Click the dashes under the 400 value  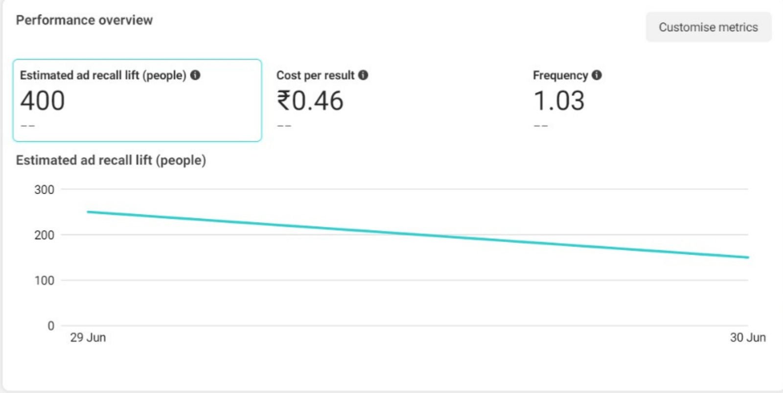pyautogui.click(x=28, y=126)
